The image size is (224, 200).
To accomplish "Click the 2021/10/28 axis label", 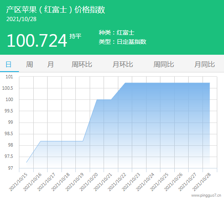I will point(202,182).
